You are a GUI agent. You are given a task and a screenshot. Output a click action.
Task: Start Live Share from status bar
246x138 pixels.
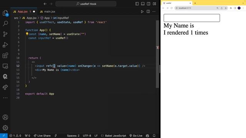(42, 136)
